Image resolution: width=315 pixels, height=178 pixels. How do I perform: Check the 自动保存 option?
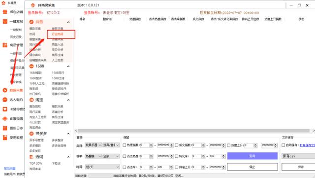[x=283, y=145]
